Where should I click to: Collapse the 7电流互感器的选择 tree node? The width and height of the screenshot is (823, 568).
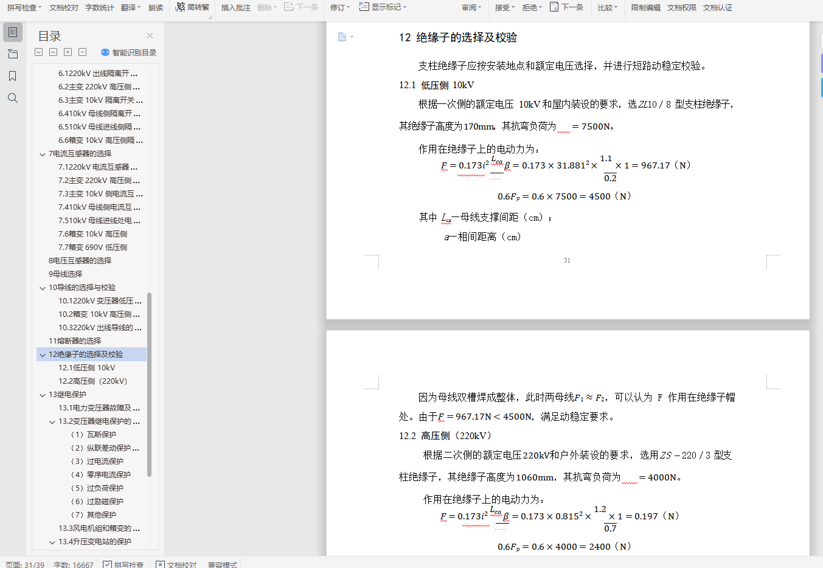(43, 154)
